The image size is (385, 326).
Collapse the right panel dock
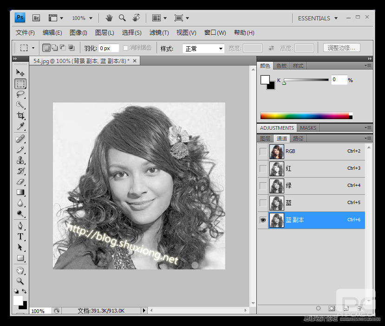coord(370,58)
